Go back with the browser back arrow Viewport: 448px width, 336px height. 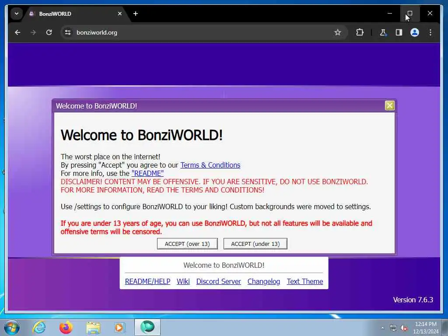coord(17,32)
